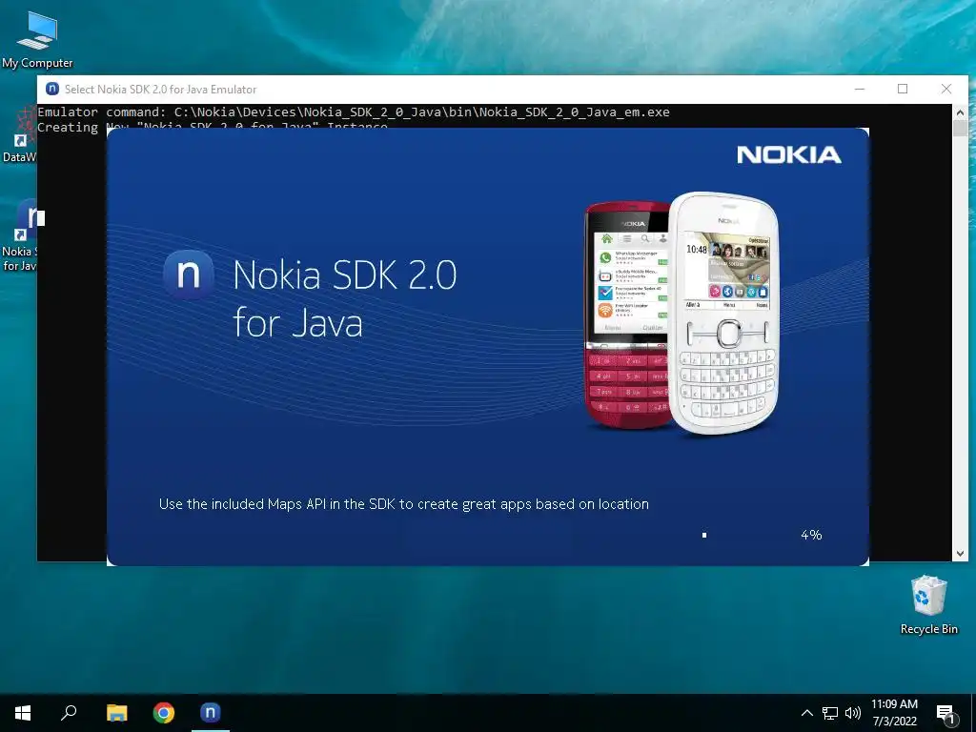Click the 'Nokia SDK 2.0 for Java' heading
Screen dimensions: 976x732
point(345,298)
